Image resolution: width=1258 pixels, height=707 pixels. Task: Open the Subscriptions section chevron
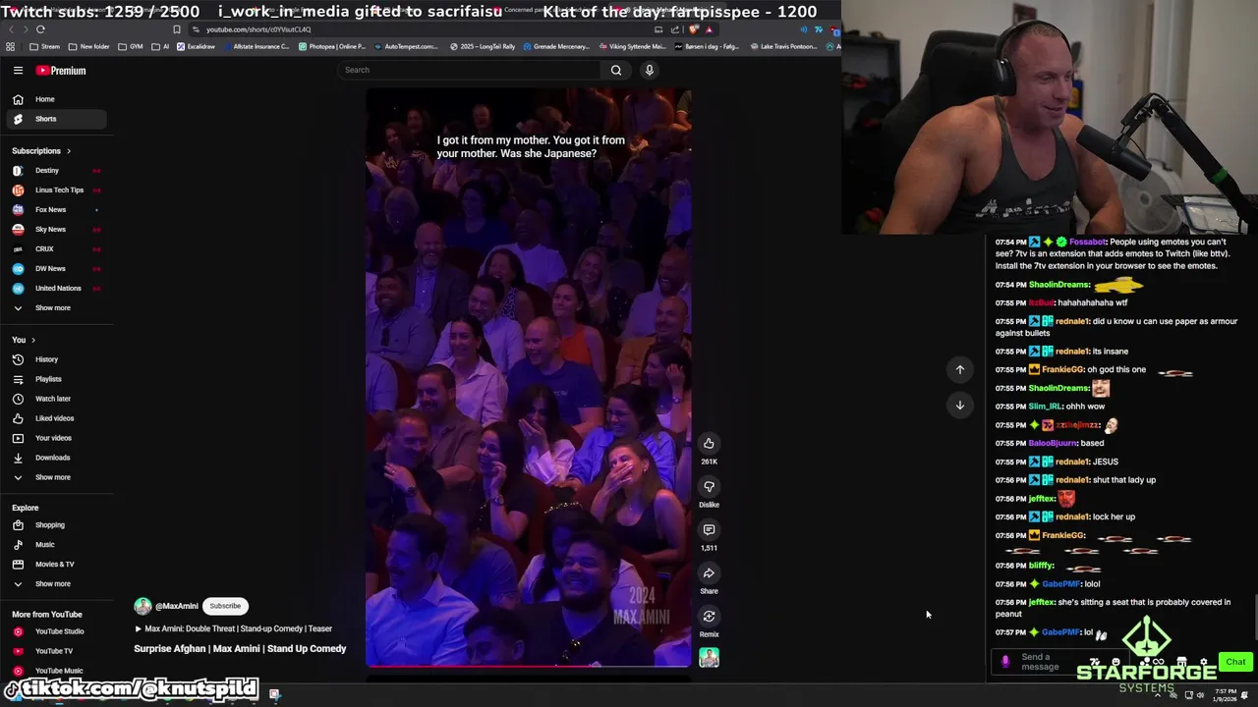69,151
